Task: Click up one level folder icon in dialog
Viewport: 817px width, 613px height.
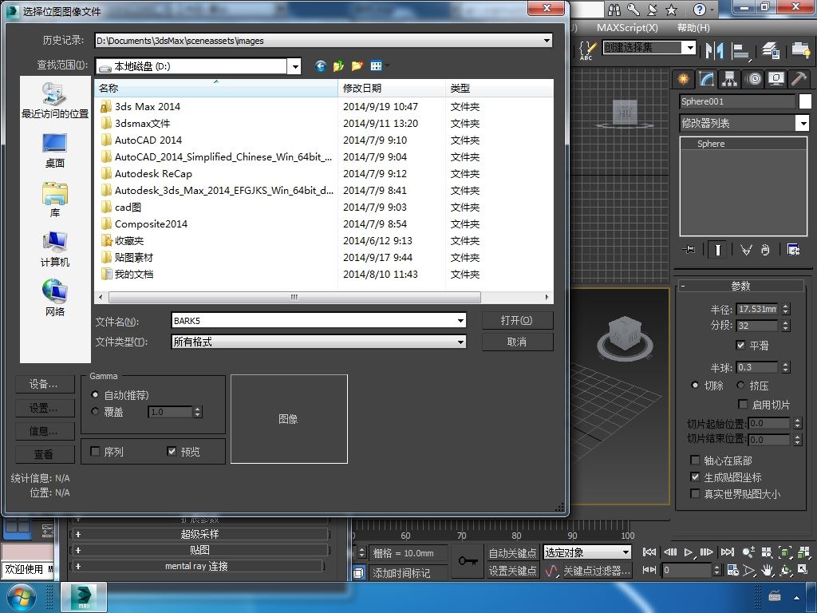Action: tap(338, 65)
